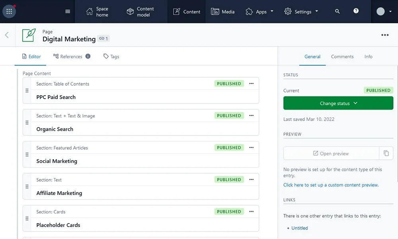Image resolution: width=398 pixels, height=239 pixels.
Task: Open the user avatar account menu
Action: point(384,12)
